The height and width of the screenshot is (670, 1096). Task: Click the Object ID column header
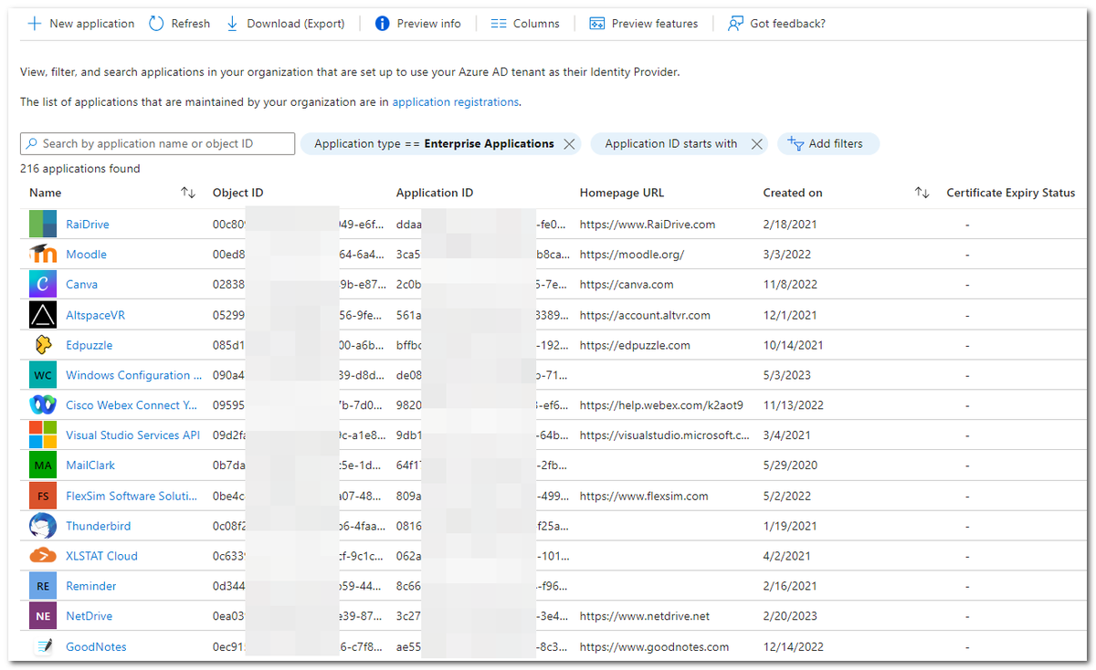[237, 193]
